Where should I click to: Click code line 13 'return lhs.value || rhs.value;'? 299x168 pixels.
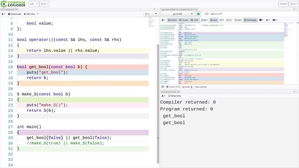[x=63, y=50]
